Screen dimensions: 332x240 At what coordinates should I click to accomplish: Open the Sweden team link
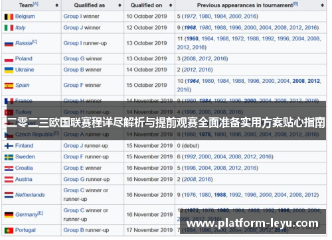(x=25, y=157)
